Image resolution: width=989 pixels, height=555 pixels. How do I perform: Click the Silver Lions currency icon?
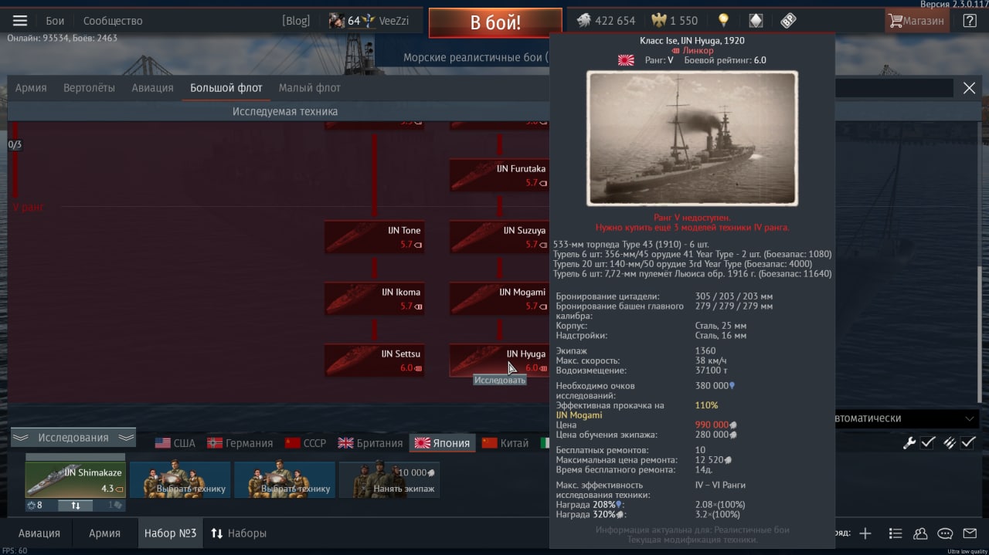coord(585,21)
